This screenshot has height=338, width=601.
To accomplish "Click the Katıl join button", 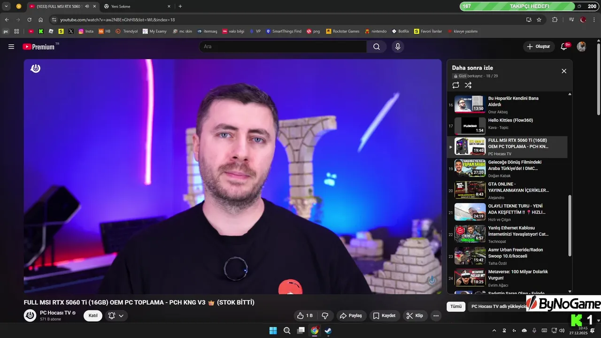I will (93, 315).
